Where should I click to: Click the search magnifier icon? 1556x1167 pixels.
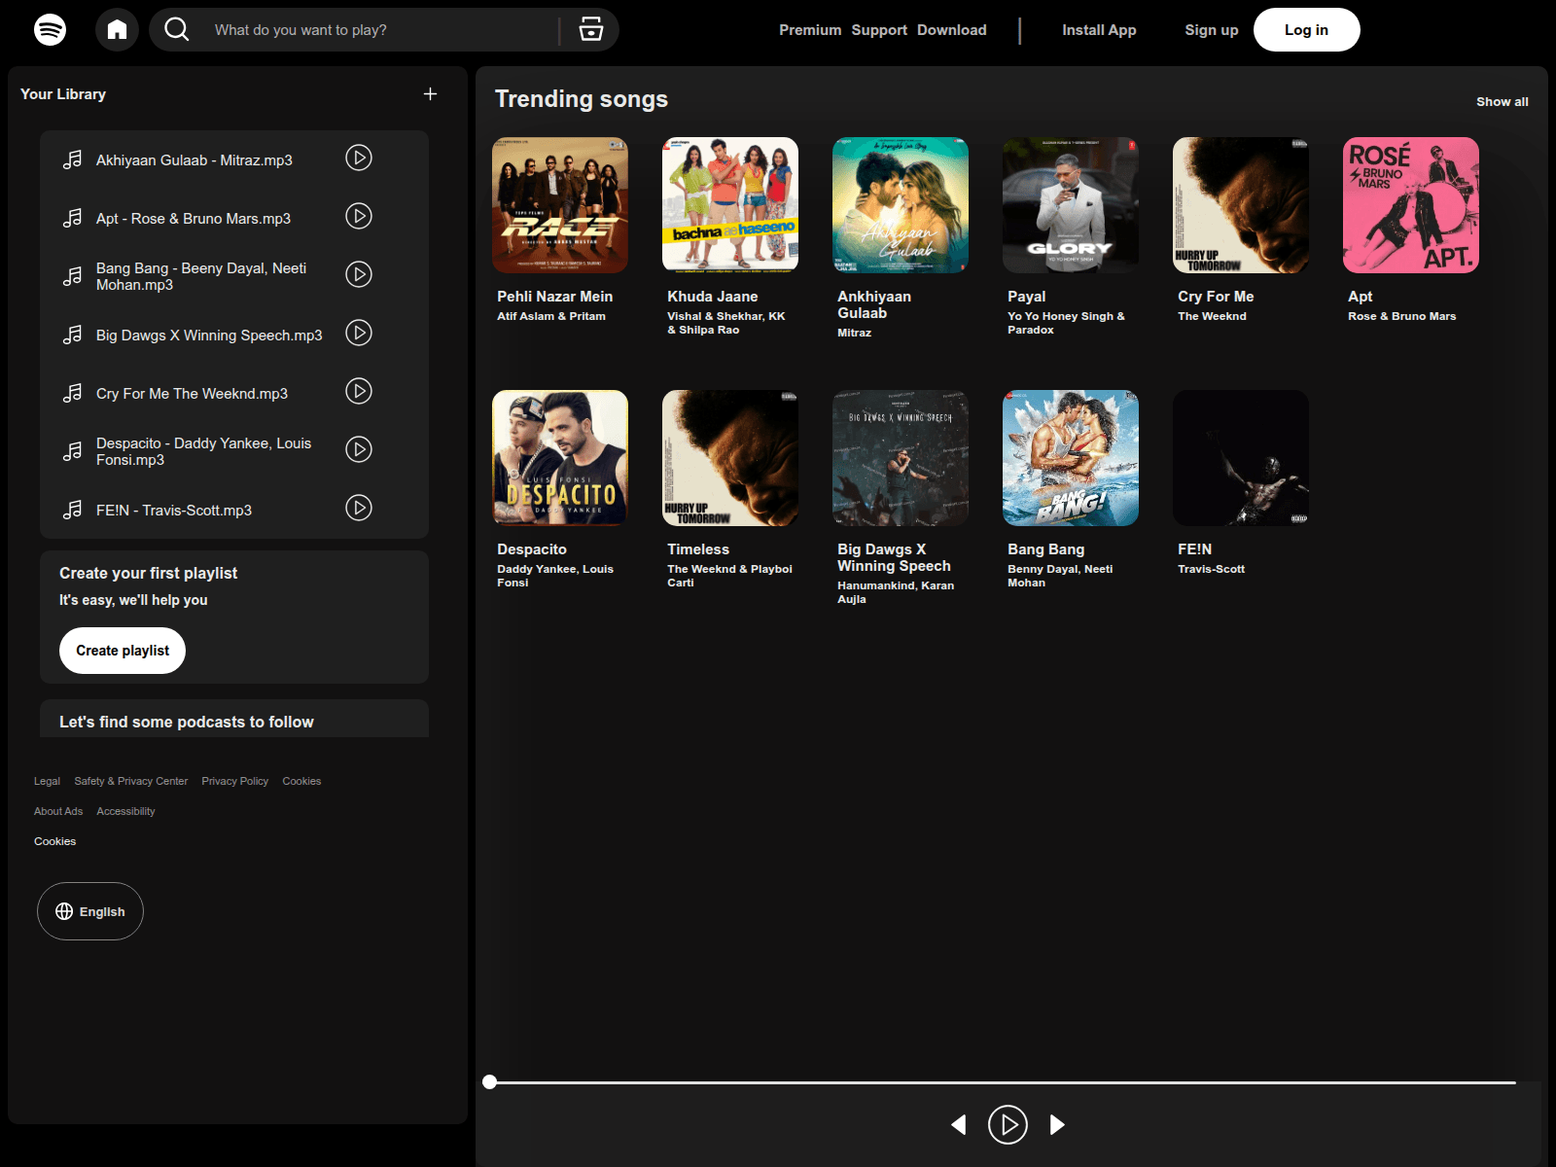coord(176,29)
